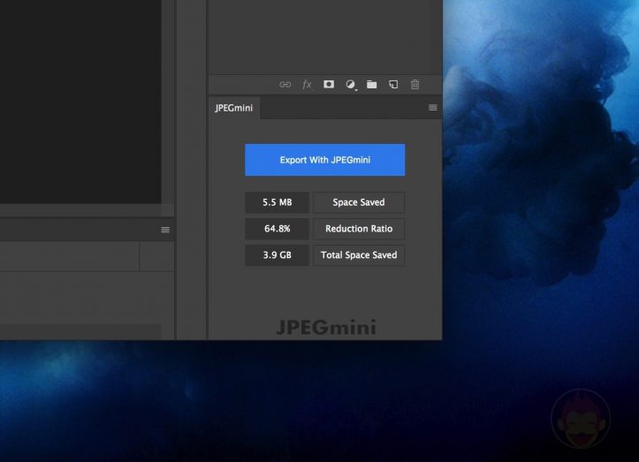Create new fill or adjustment layer

pyautogui.click(x=351, y=85)
